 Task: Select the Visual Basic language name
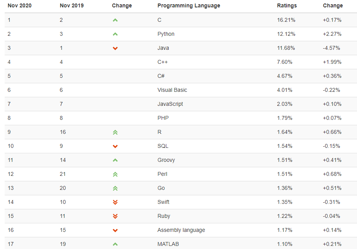click(x=172, y=90)
